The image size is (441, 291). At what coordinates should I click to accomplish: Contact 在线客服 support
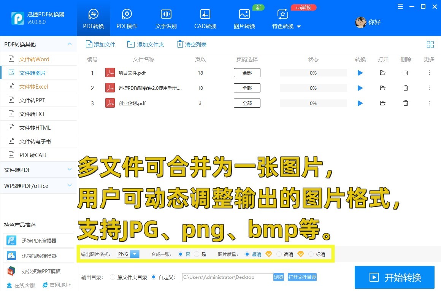click(x=21, y=285)
